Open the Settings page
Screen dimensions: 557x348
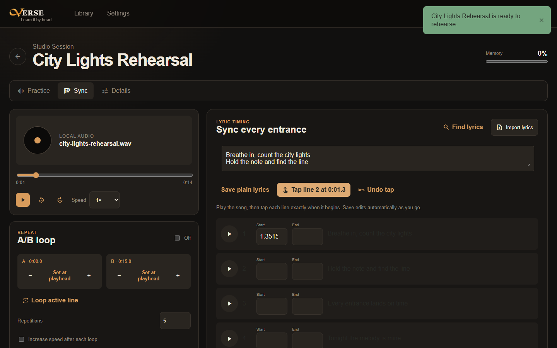(x=118, y=13)
